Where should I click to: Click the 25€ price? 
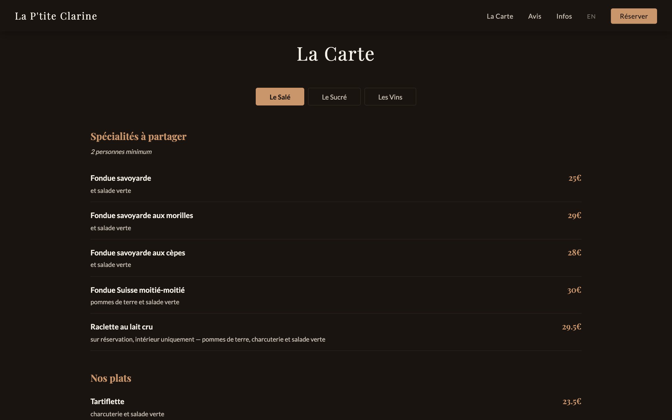575,178
